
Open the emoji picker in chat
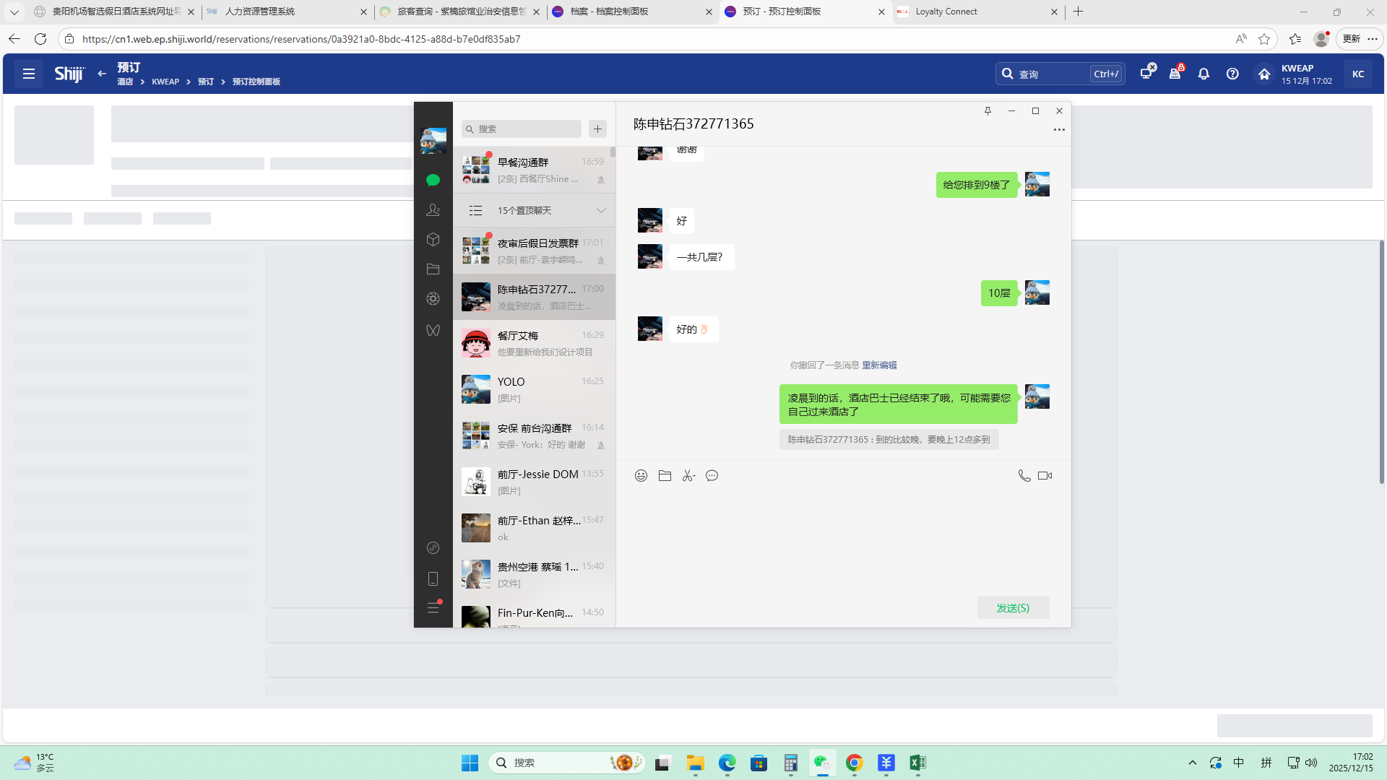point(641,475)
